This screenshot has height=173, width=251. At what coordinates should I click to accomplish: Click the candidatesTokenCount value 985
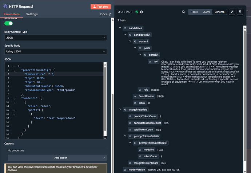click(166, 123)
